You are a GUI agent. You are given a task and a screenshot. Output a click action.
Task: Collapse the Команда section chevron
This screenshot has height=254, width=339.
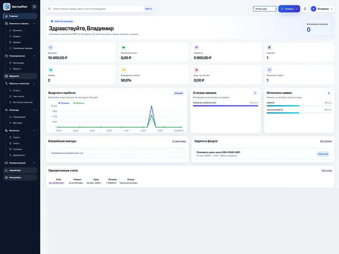tap(34, 110)
